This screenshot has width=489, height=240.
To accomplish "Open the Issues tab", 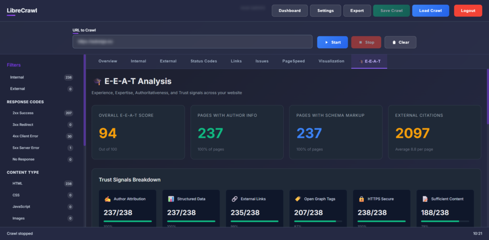I will (262, 61).
